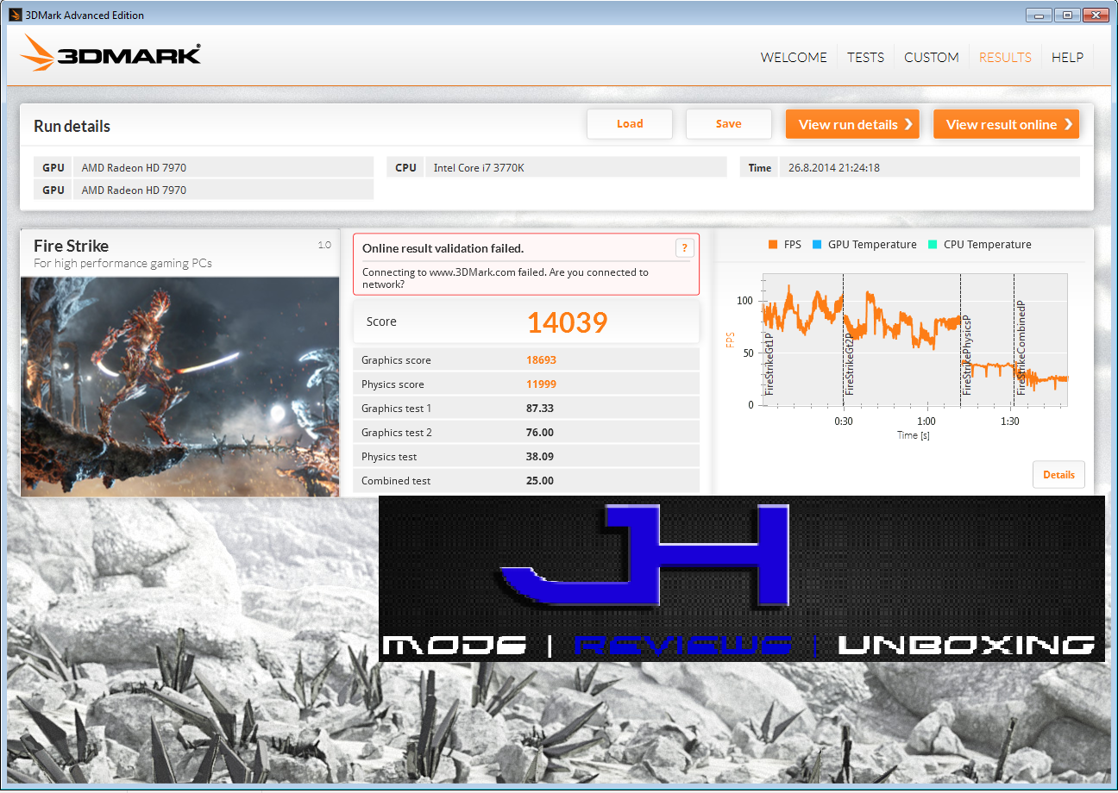Open the question mark help icon on the validation message
This screenshot has height=793, width=1118.
[684, 247]
